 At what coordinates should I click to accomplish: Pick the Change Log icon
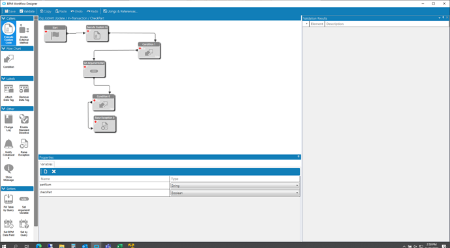pyautogui.click(x=8, y=122)
